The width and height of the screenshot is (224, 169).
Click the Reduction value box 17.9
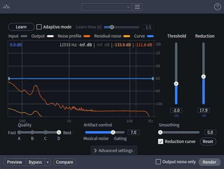[x=203, y=110]
